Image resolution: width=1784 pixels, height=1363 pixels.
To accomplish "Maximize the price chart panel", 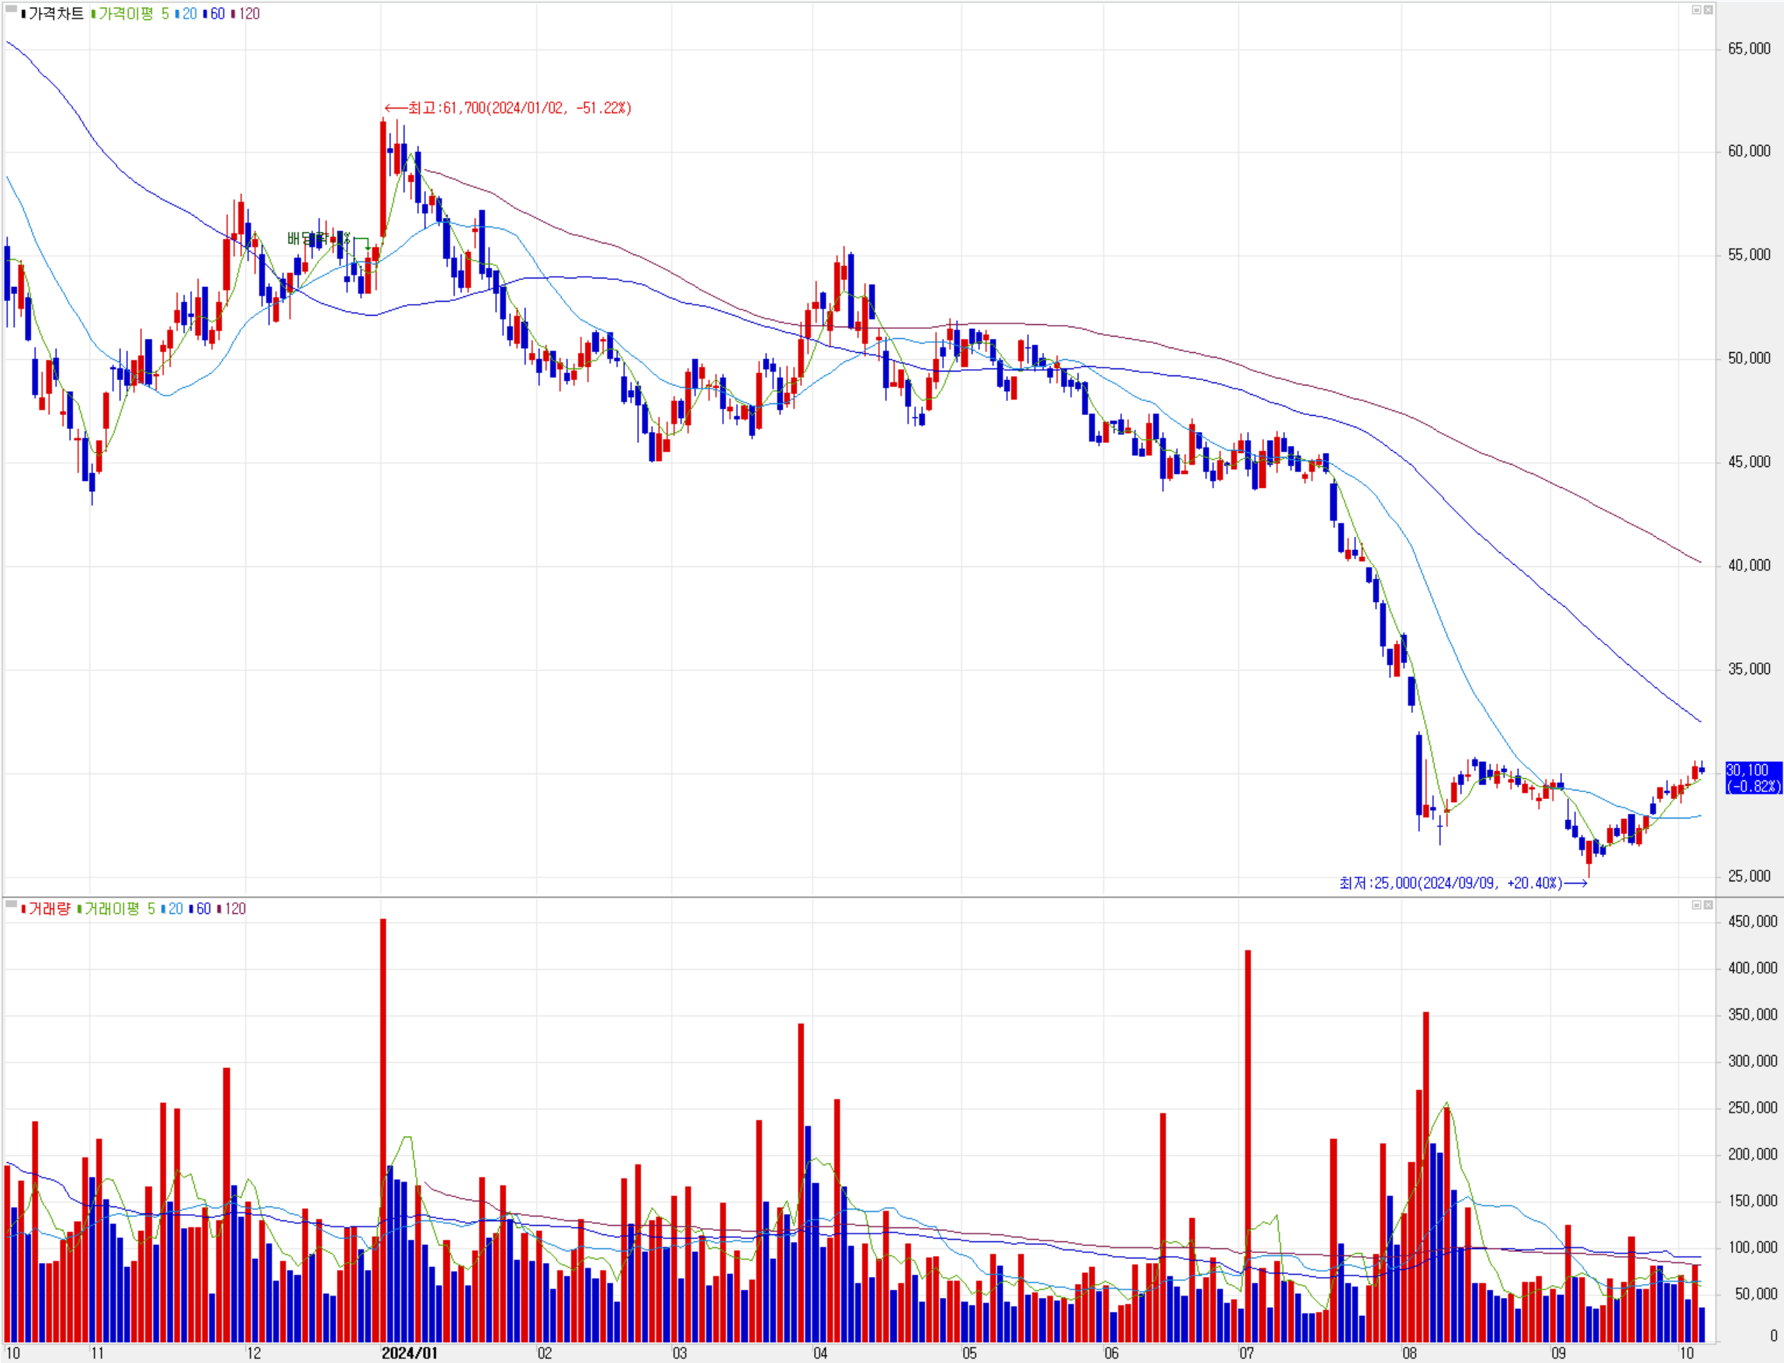I will pos(1696,10).
